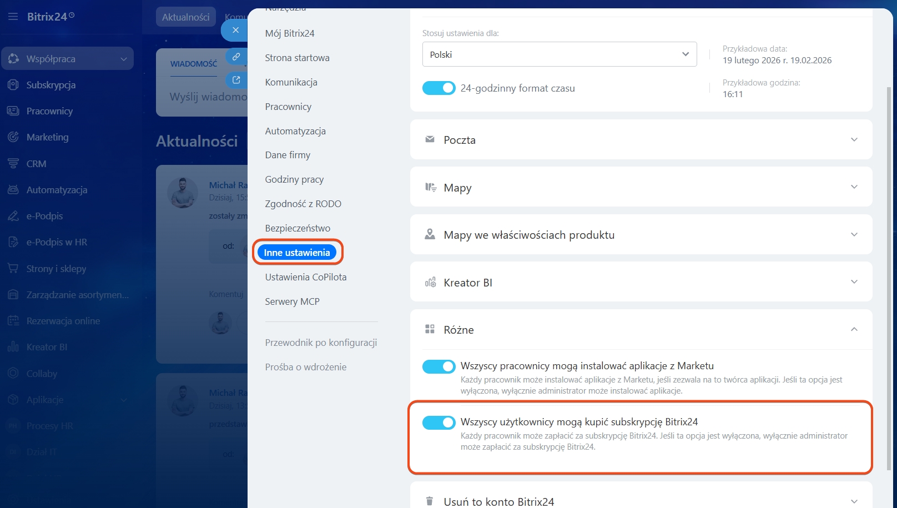Open settings in a new window icon
This screenshot has height=508, width=897.
(236, 80)
